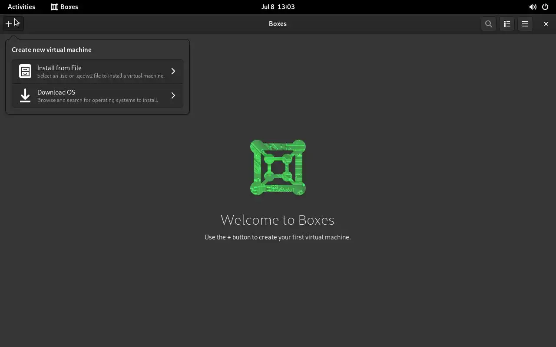Viewport: 556px width, 347px height.
Task: Select the Download OS option
Action: click(x=97, y=95)
